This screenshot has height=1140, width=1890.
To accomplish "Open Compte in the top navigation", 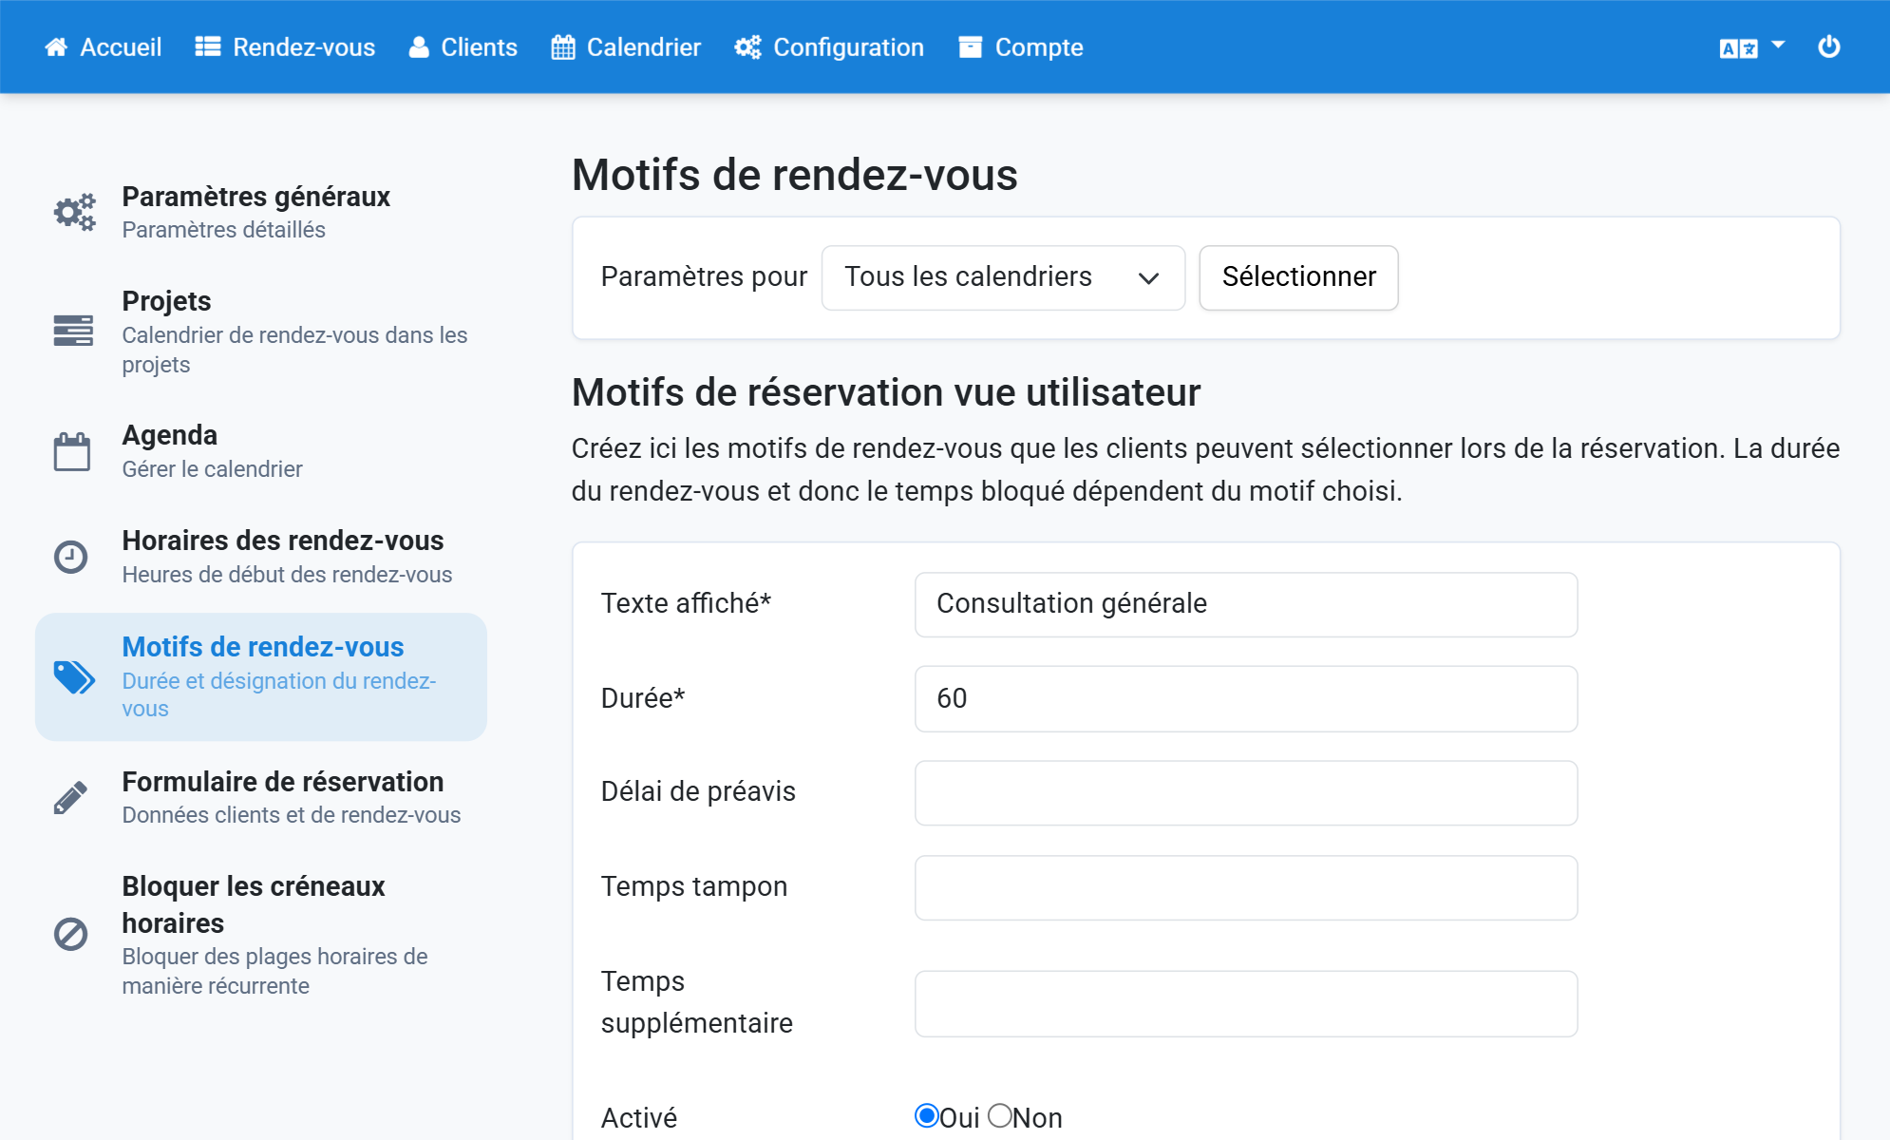I will (1021, 47).
